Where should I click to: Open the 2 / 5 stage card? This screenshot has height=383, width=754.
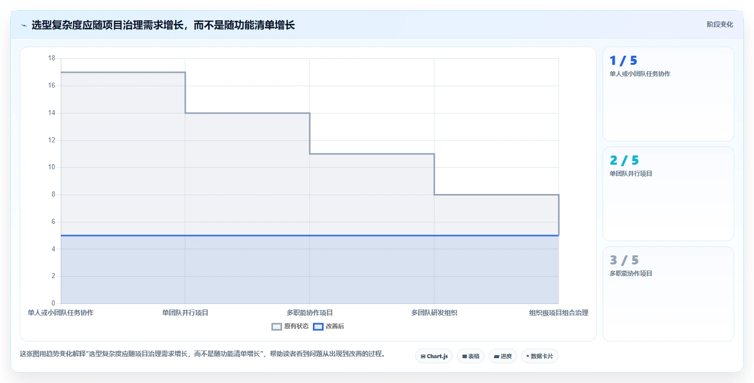668,194
